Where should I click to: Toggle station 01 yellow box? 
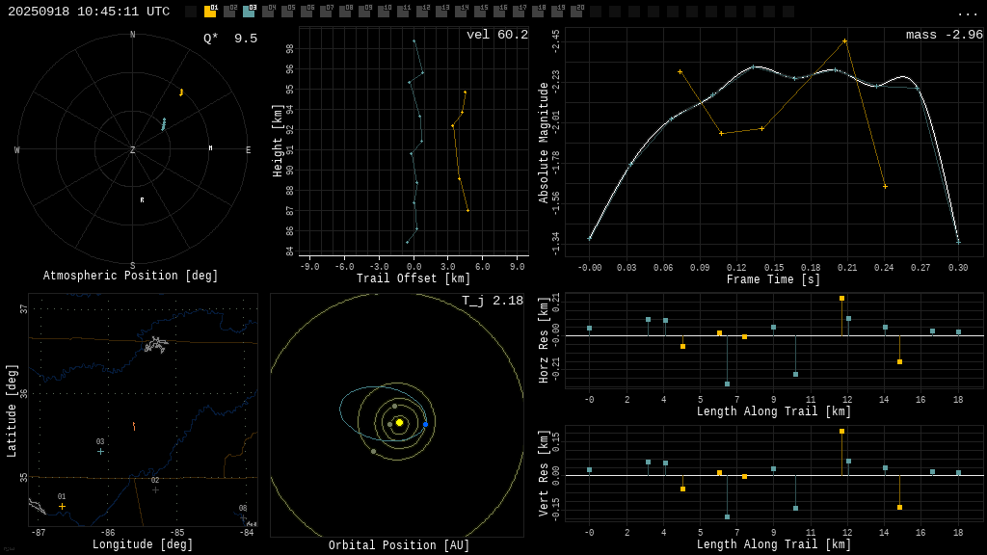[210, 12]
